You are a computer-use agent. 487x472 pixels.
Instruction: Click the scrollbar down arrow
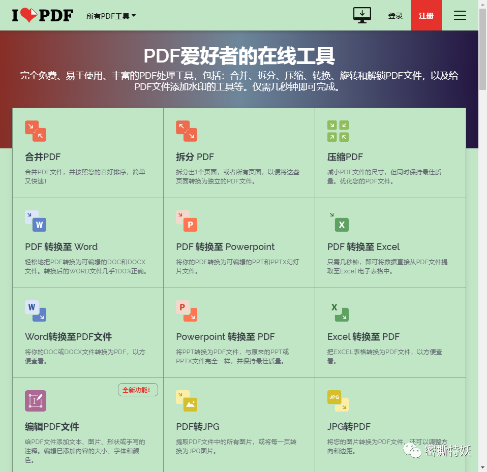tap(482, 467)
